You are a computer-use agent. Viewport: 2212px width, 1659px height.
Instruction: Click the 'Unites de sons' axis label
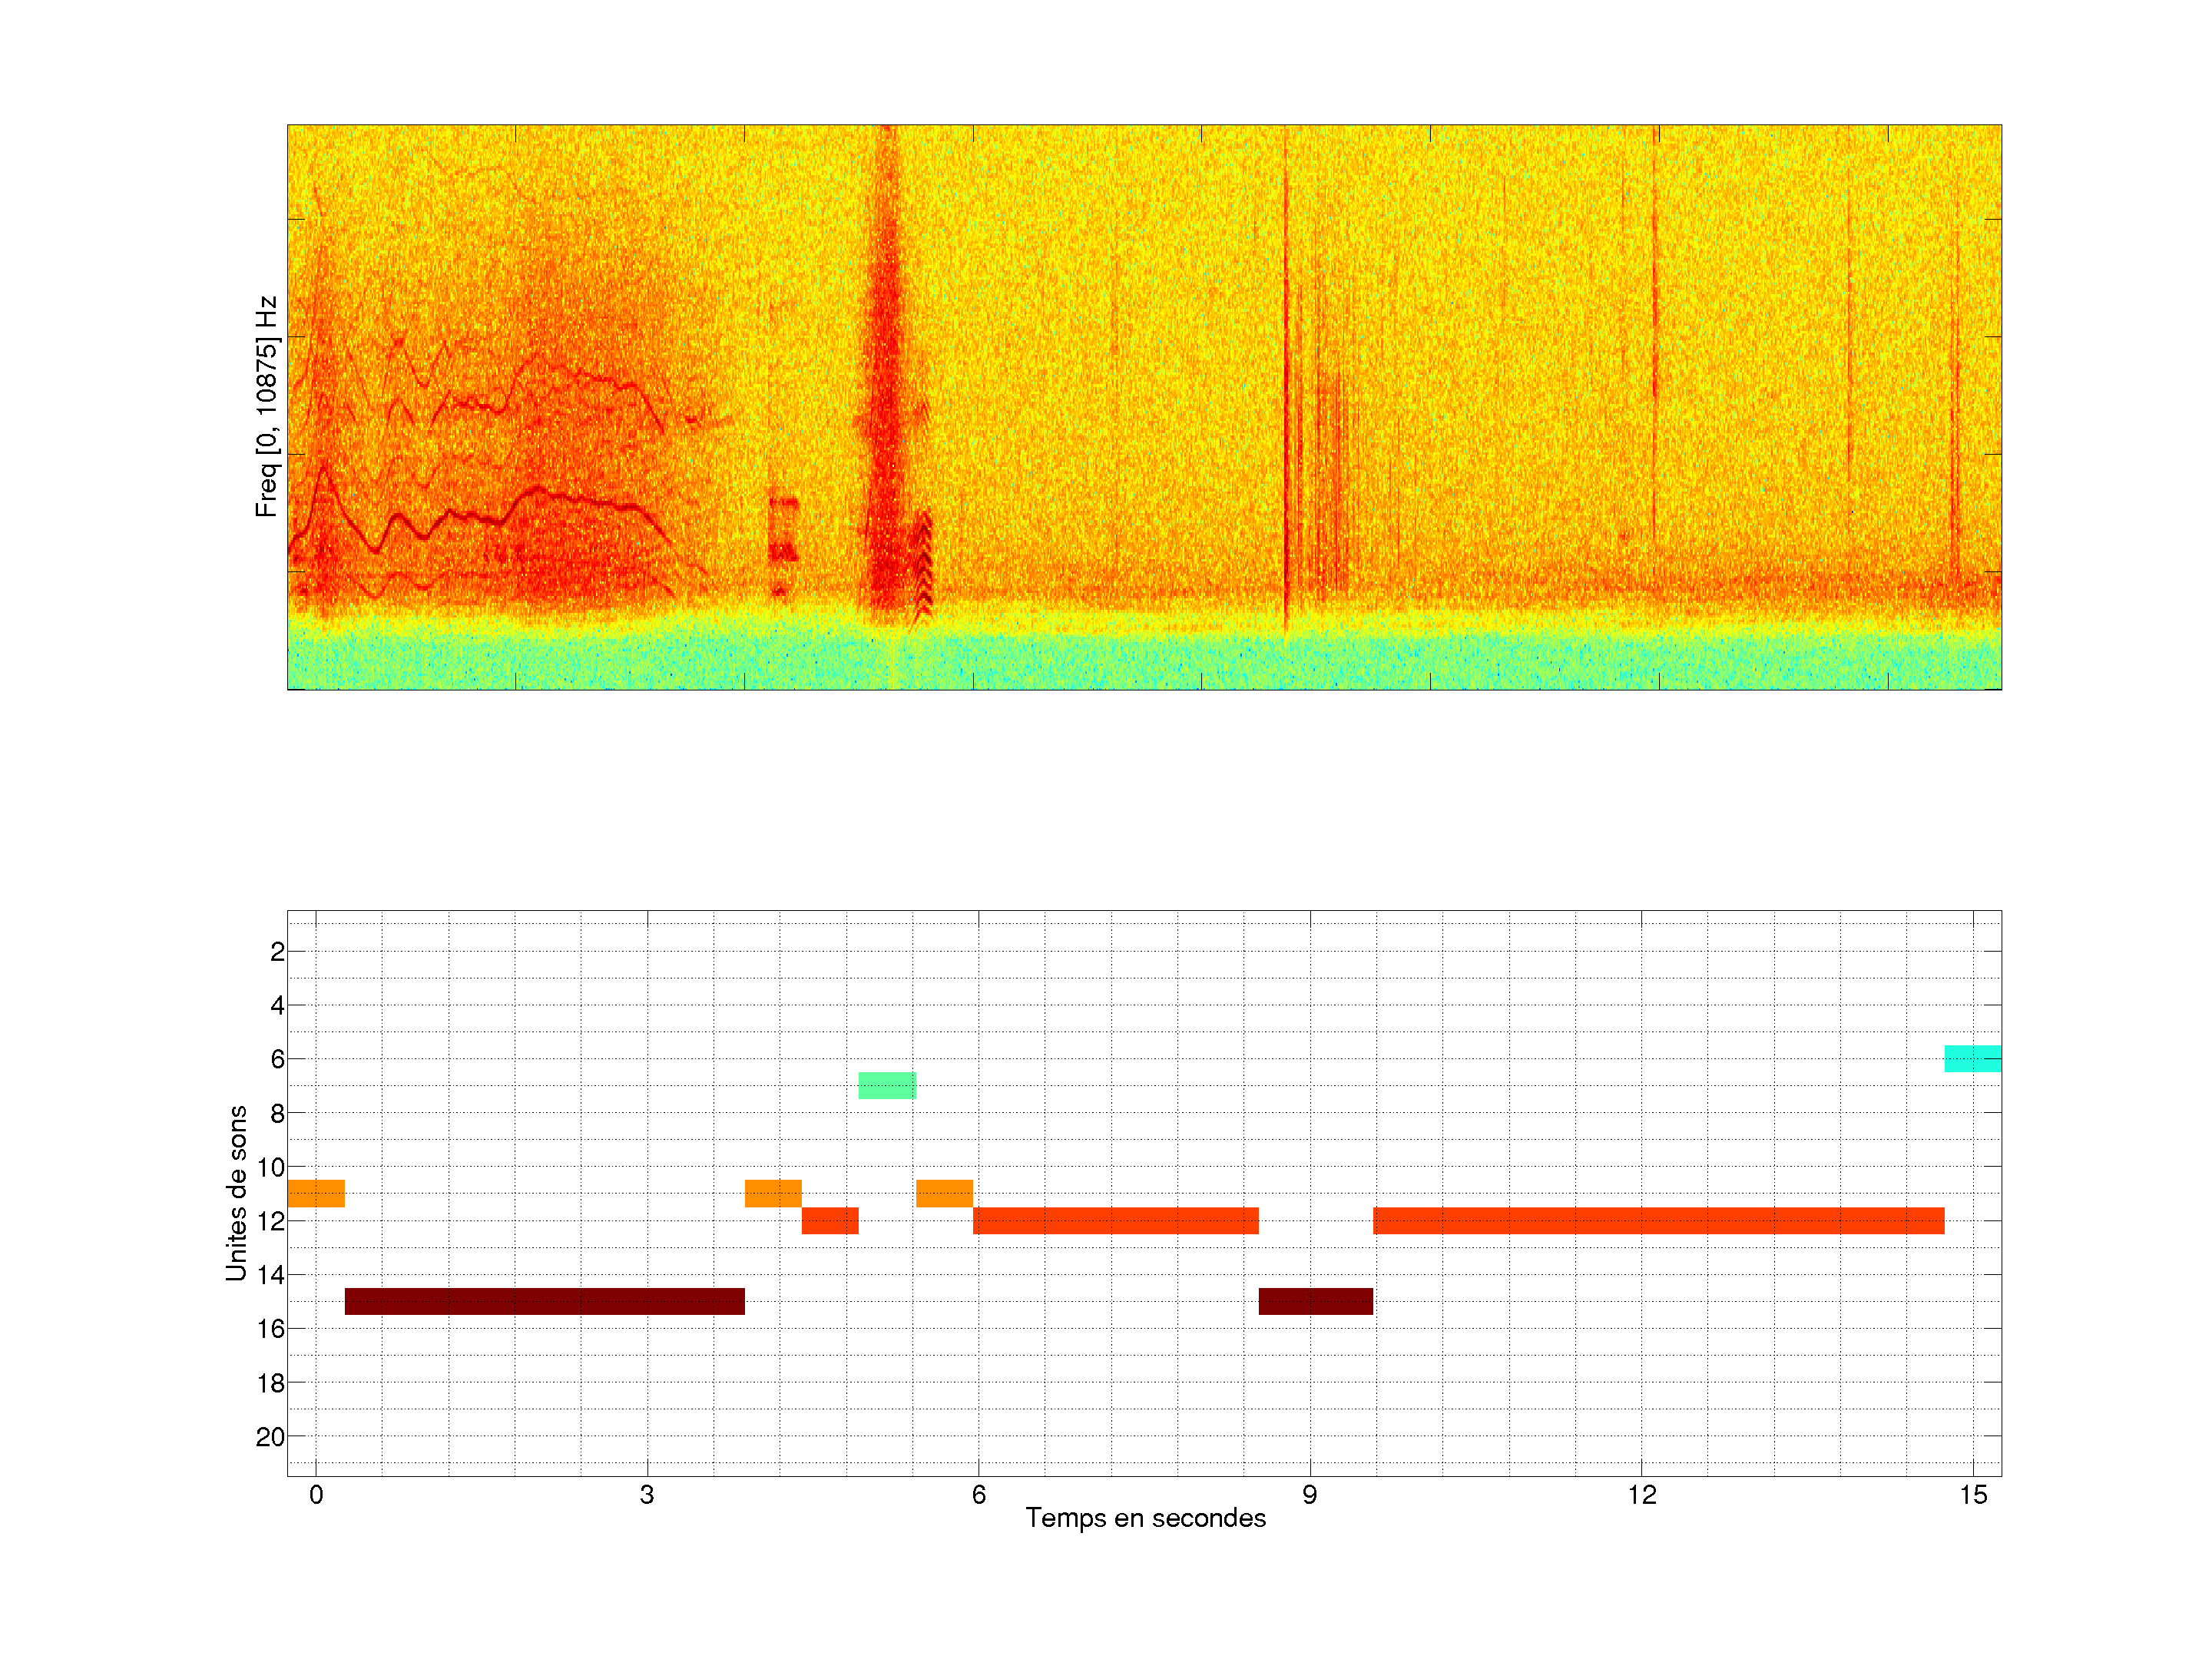237,1193
